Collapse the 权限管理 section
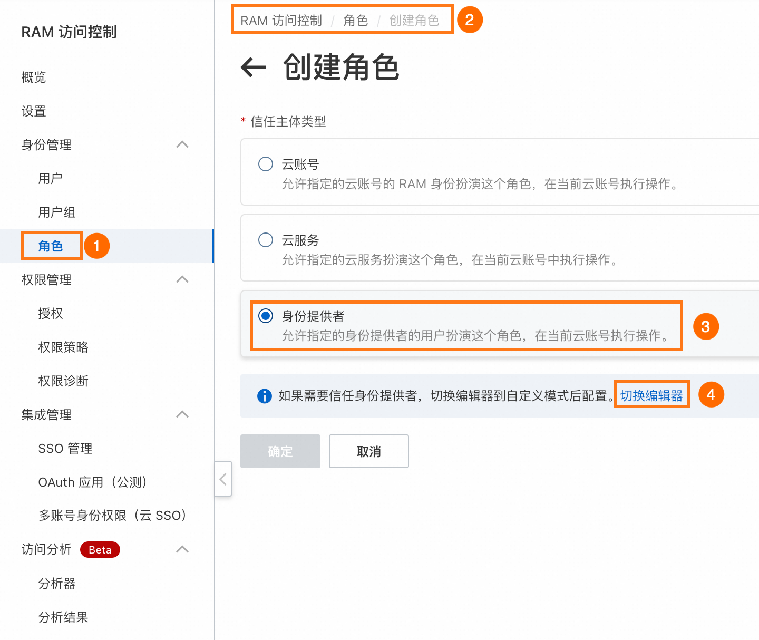The height and width of the screenshot is (640, 759). pos(182,279)
